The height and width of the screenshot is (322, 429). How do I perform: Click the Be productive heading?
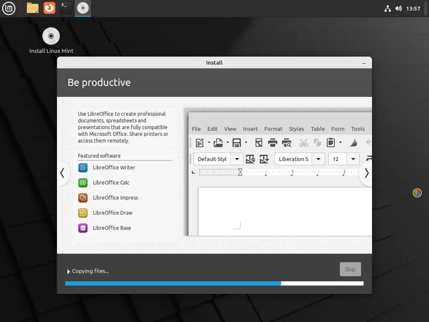[99, 83]
